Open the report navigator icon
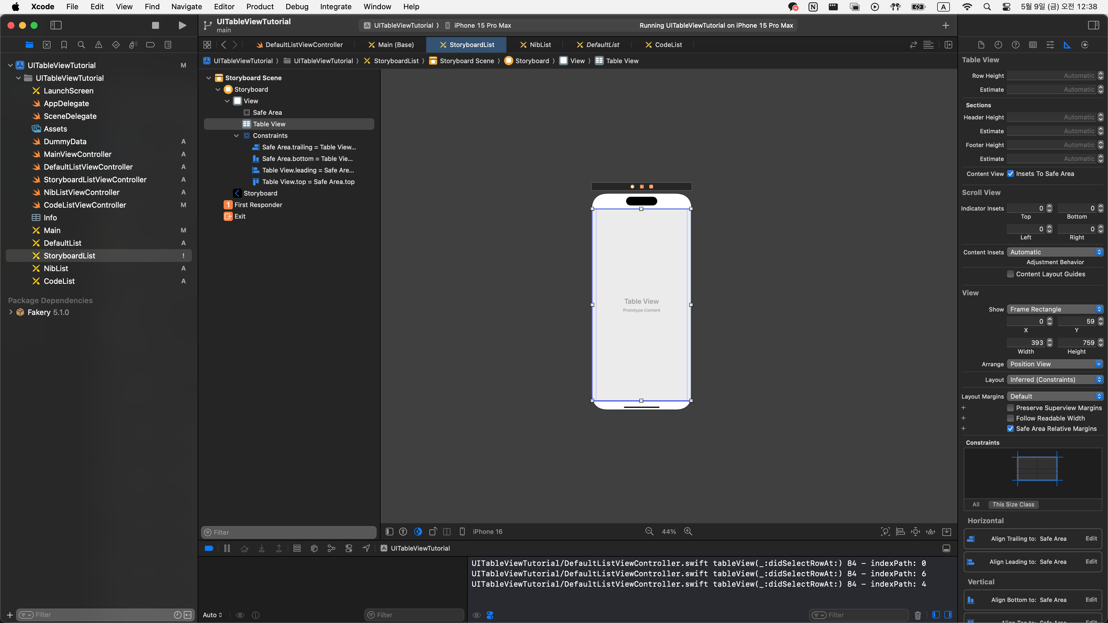 [168, 45]
